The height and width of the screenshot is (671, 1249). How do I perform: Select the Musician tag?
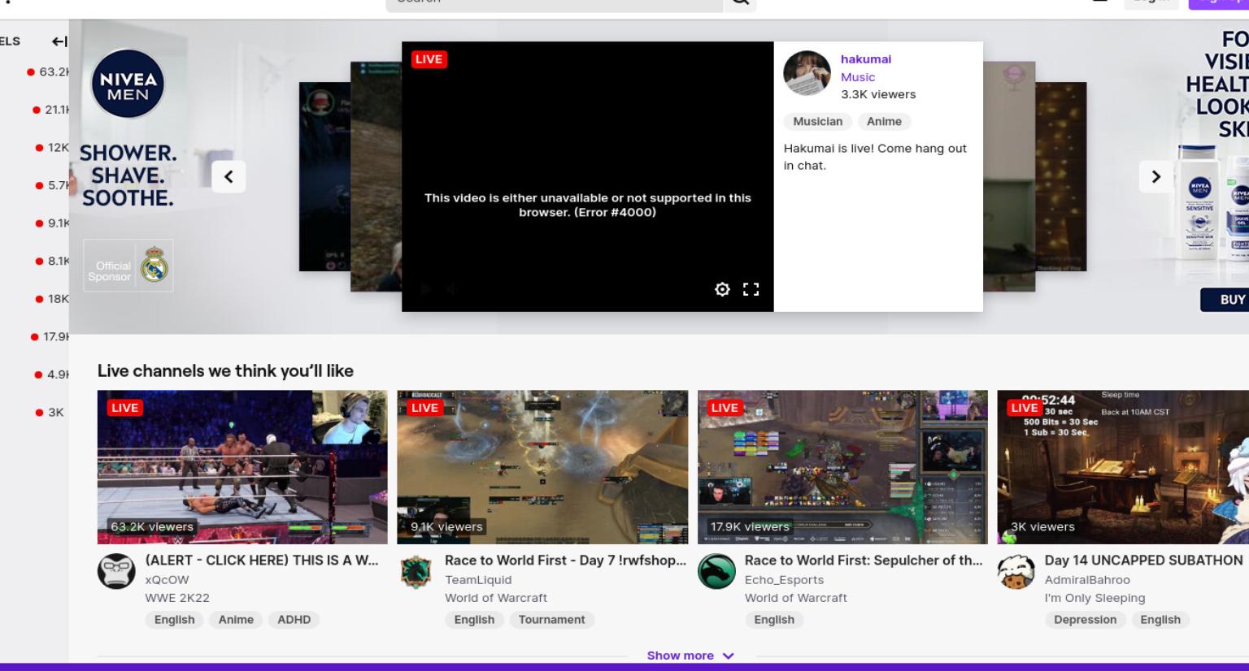click(x=818, y=121)
